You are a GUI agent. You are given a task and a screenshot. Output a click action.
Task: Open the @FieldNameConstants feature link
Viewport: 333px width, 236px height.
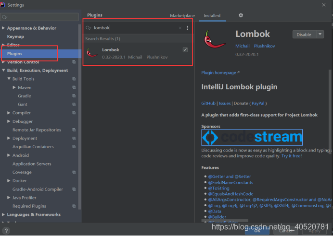pos(231,182)
